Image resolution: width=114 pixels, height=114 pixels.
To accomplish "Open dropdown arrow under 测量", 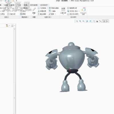I will [x=34, y=15].
